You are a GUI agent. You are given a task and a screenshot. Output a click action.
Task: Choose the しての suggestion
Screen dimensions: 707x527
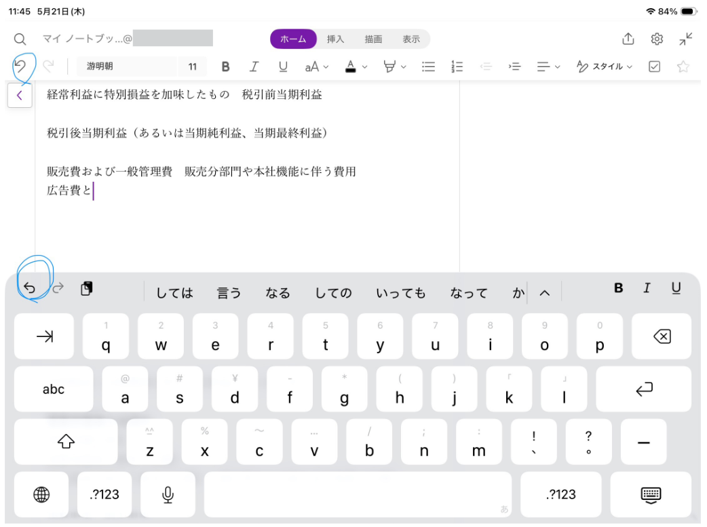333,293
